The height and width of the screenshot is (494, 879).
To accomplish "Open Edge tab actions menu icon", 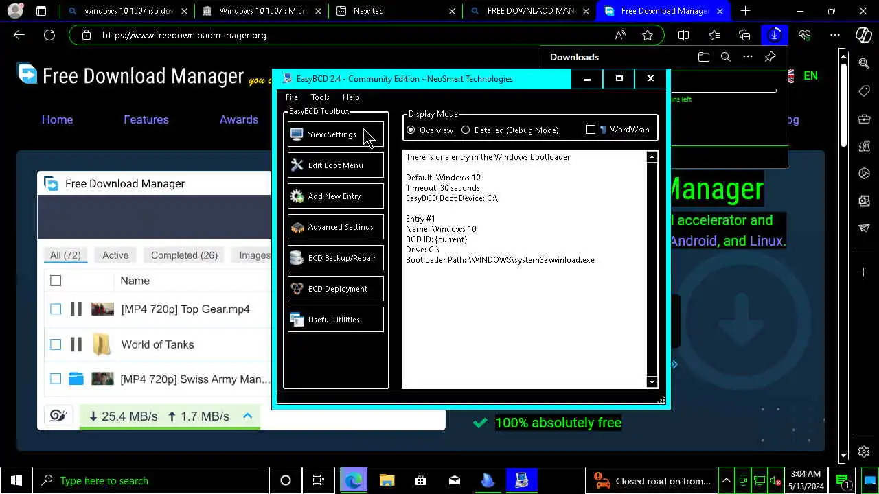I will tap(41, 11).
